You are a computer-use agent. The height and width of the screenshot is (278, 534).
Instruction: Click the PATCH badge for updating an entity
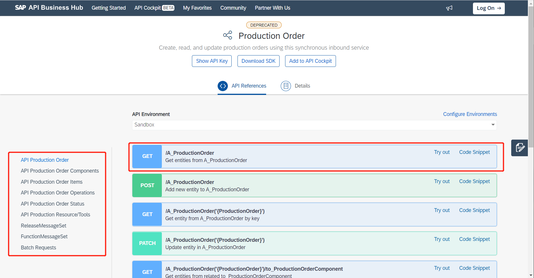pos(147,243)
